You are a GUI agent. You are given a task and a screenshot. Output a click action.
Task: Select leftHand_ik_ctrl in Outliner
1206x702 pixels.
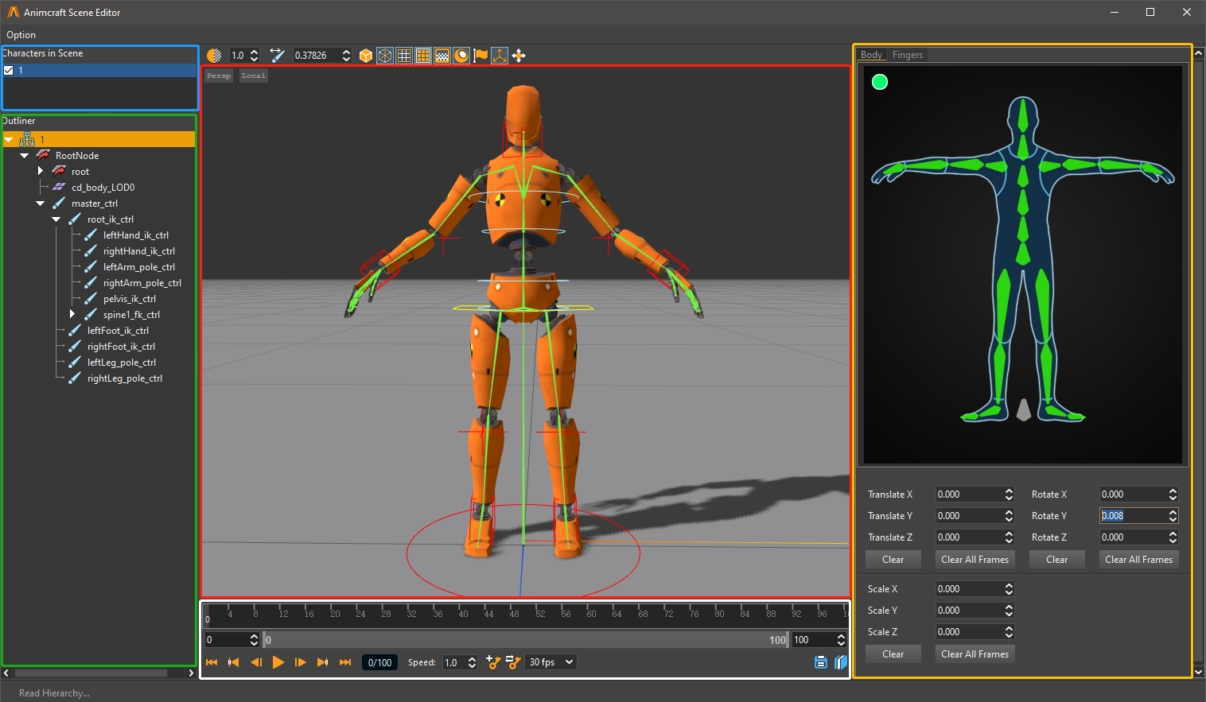[x=135, y=235]
